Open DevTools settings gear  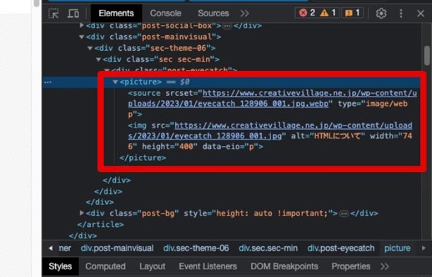click(381, 13)
